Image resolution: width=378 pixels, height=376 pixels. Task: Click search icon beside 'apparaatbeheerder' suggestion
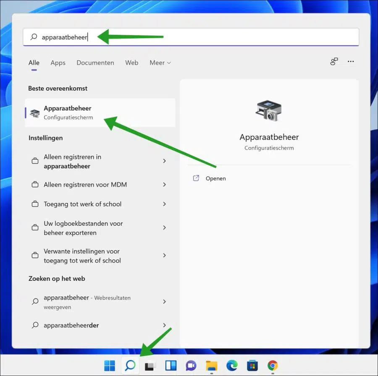point(35,325)
